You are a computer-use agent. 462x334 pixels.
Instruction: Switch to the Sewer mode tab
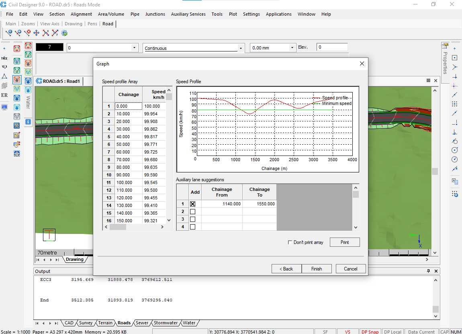tap(142, 323)
